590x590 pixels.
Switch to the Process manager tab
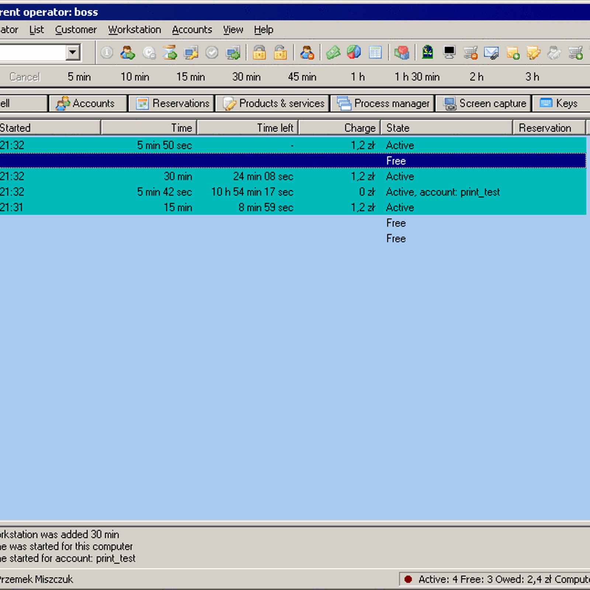[382, 103]
